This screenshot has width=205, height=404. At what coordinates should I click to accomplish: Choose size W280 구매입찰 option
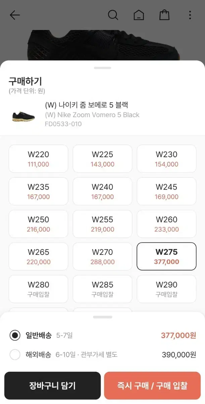point(38,289)
